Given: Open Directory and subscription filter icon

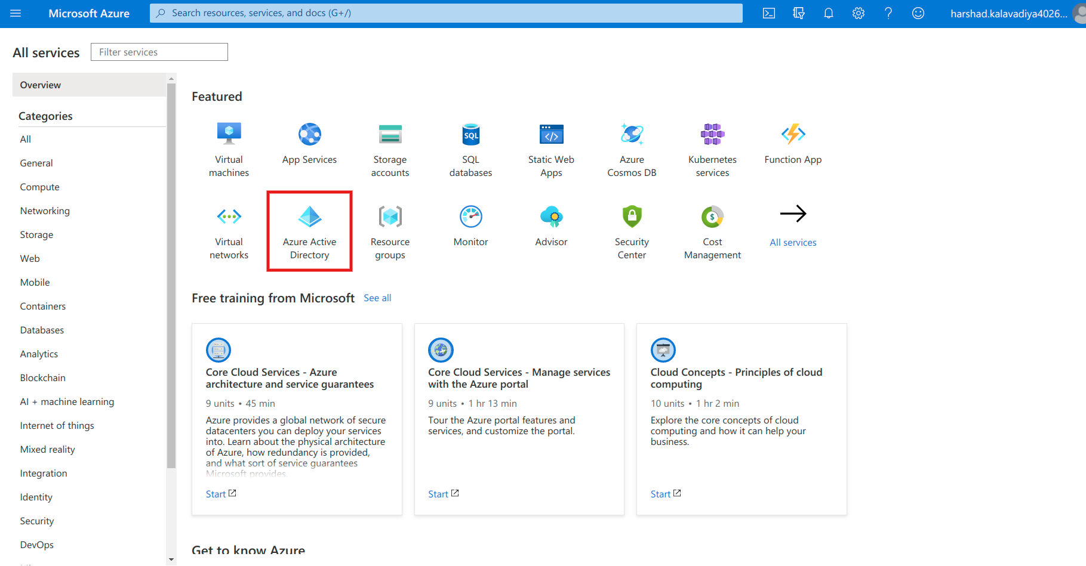Looking at the screenshot, I should click(x=799, y=13).
